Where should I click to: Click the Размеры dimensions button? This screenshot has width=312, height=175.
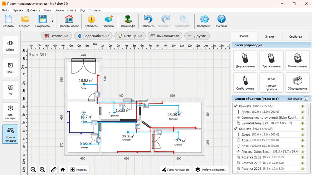click(79, 170)
